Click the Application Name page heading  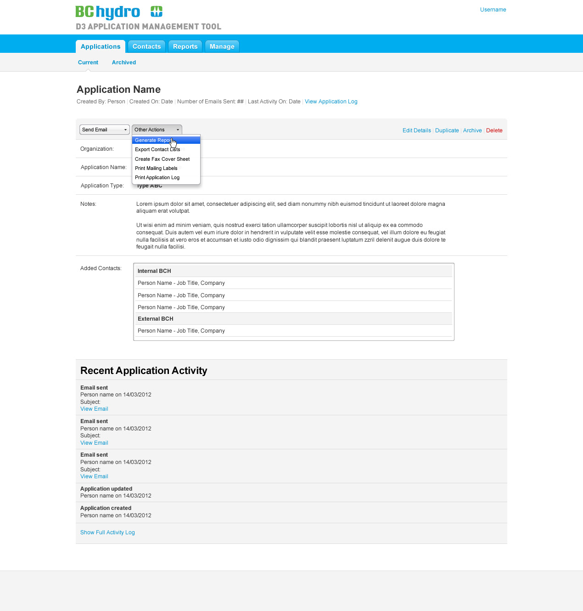tap(119, 90)
